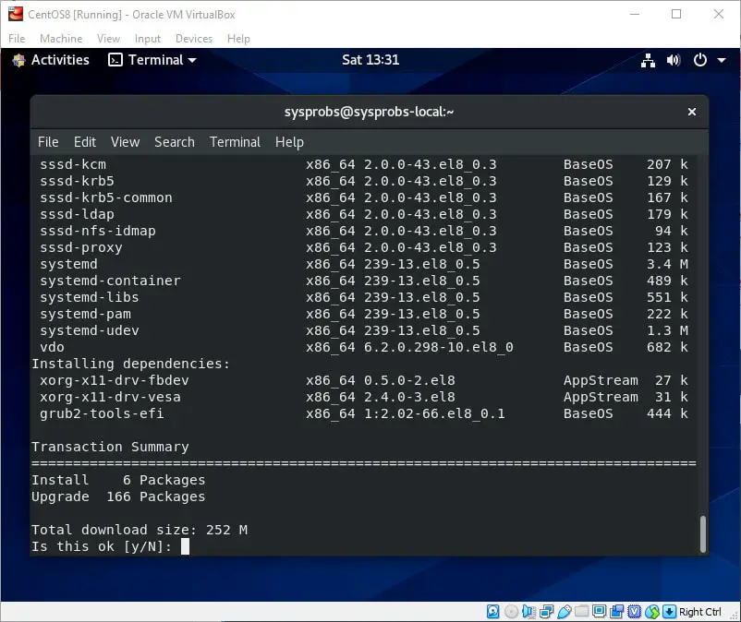Viewport: 741px width, 622px height.
Task: Click the sssd-kcm package row name
Action: coord(73,164)
